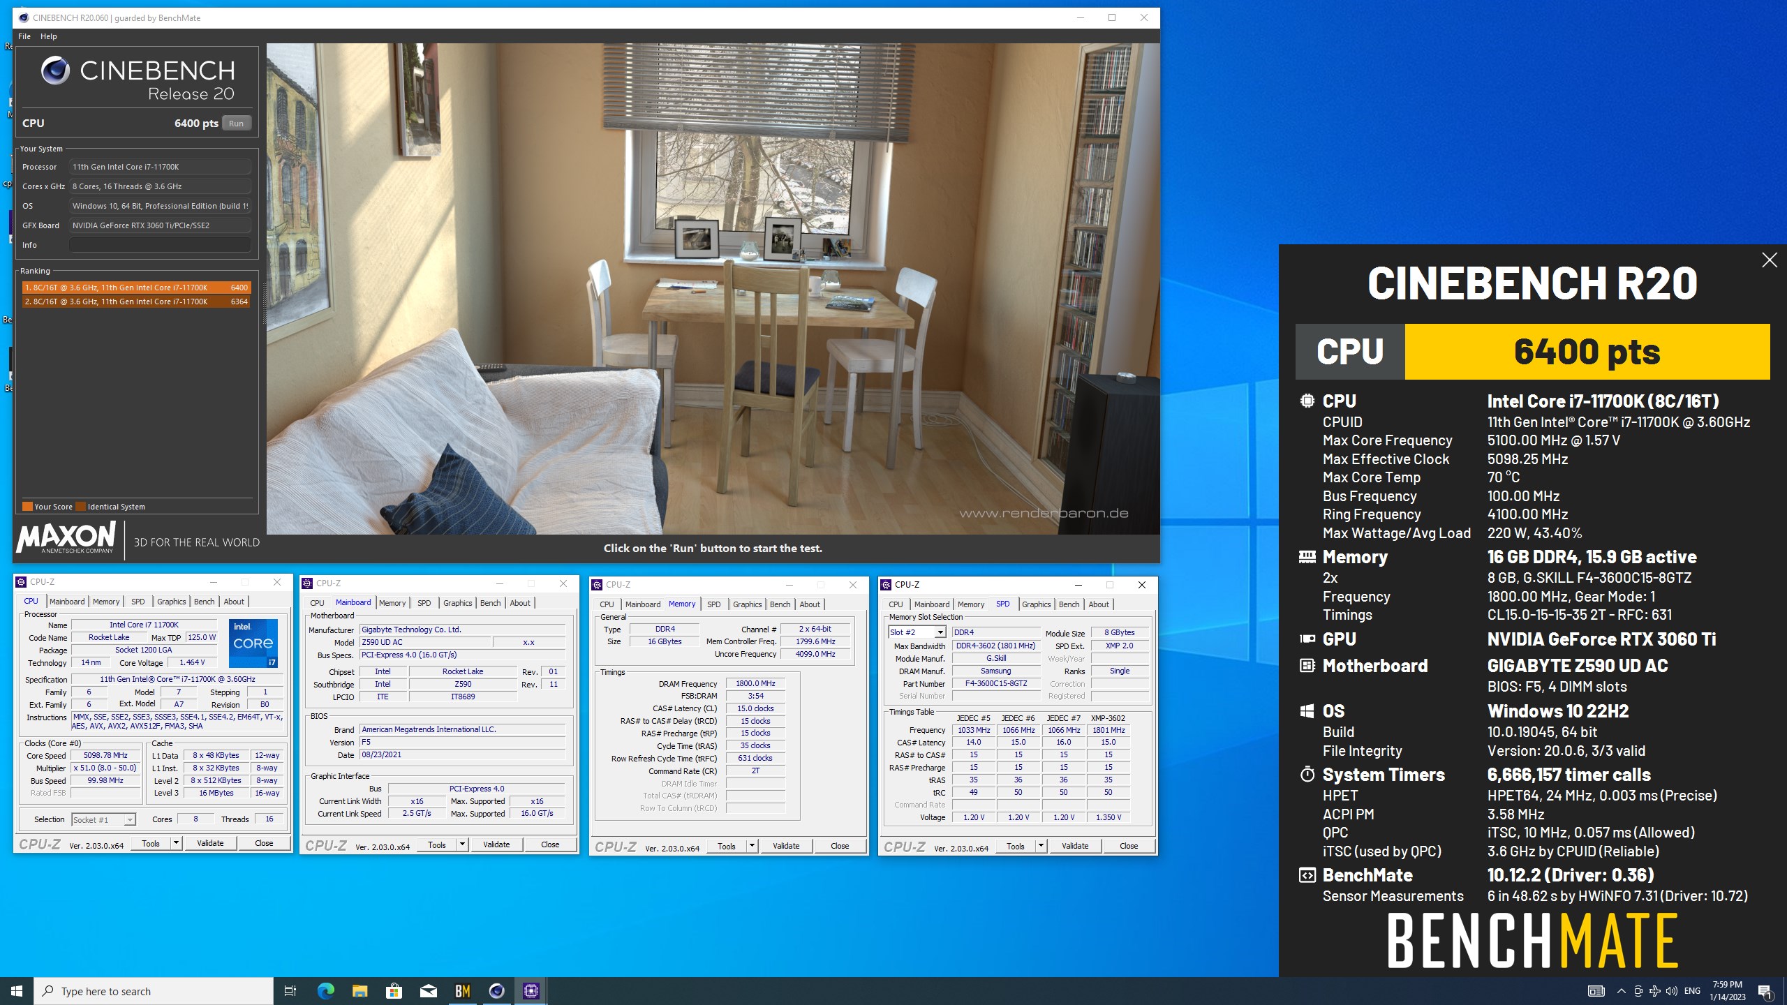Open News and interests from the taskbar
The width and height of the screenshot is (1787, 1005).
coord(1596,991)
